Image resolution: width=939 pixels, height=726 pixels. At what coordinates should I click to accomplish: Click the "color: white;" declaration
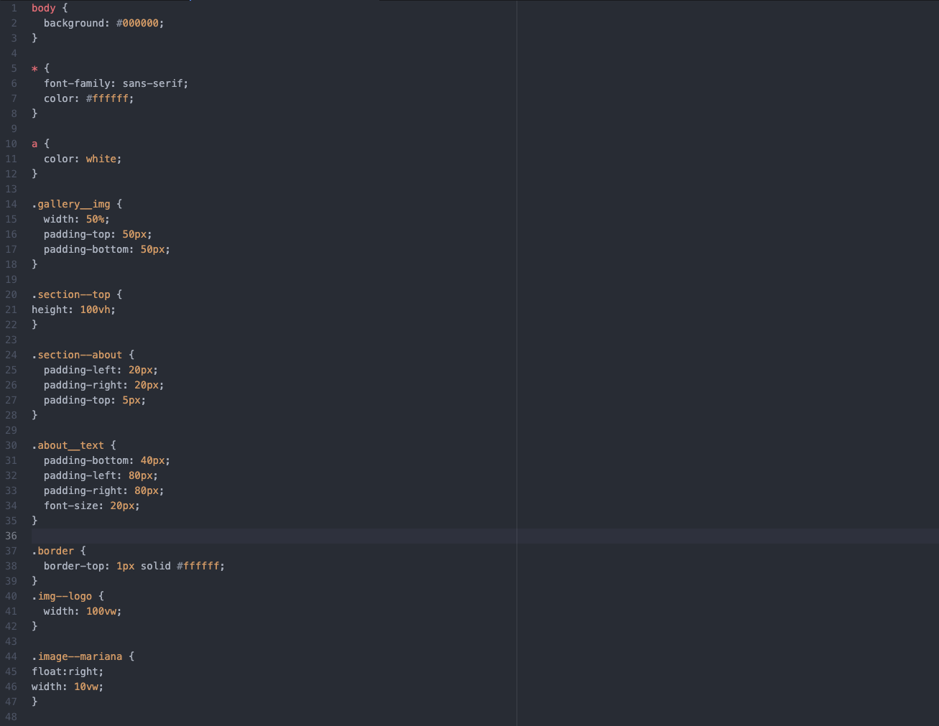tap(83, 159)
